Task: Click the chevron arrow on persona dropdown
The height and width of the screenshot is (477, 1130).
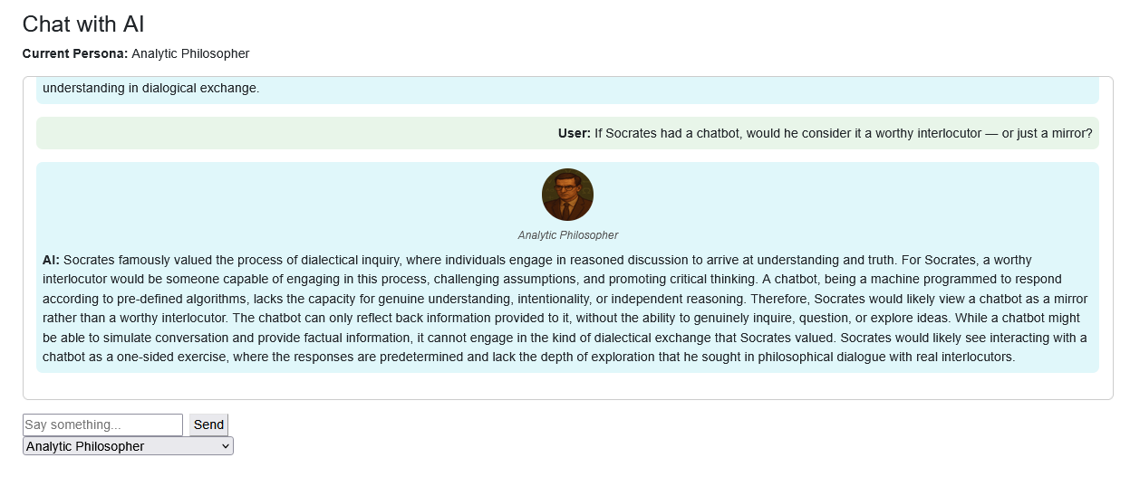Action: pos(225,446)
